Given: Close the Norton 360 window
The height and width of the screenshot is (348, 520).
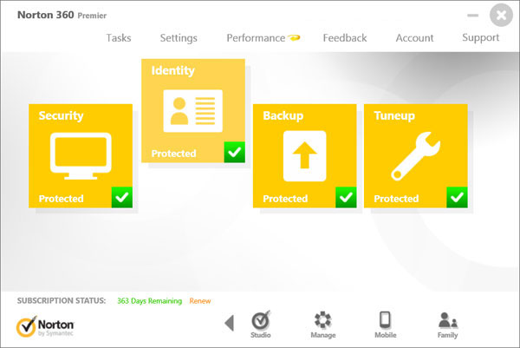Looking at the screenshot, I should pos(501,16).
